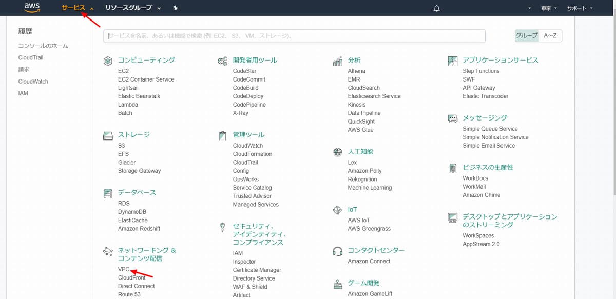This screenshot has height=299, width=616.
Task: Click the IoT category icon
Action: [x=337, y=210]
